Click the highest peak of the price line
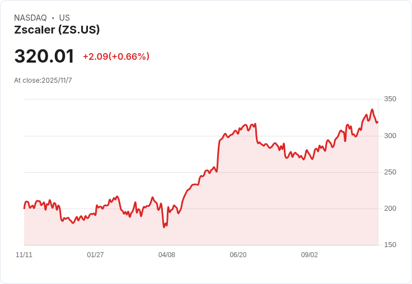The height and width of the screenshot is (284, 412). point(372,110)
